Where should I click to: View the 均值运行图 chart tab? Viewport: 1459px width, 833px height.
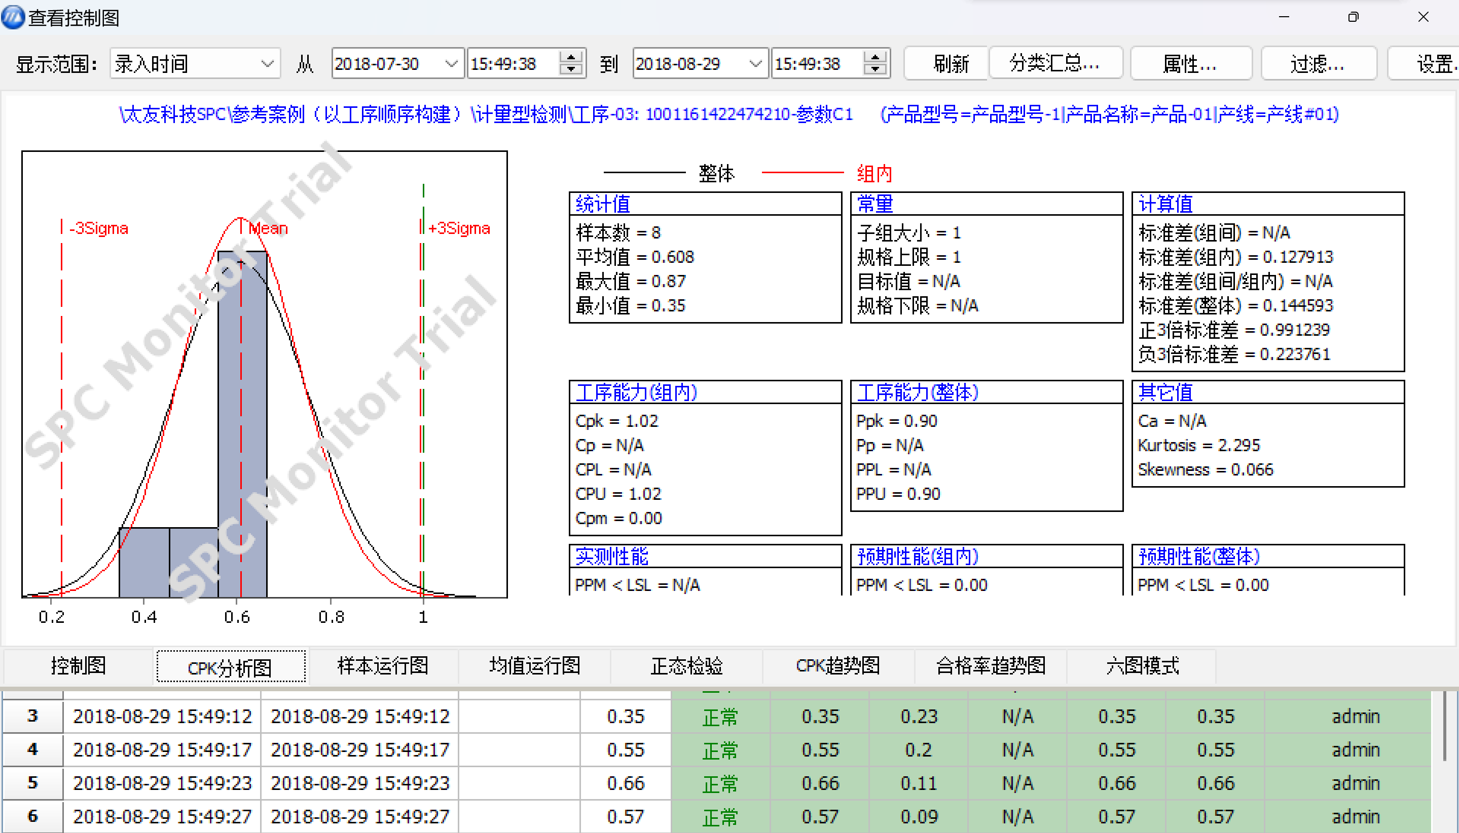tap(534, 665)
